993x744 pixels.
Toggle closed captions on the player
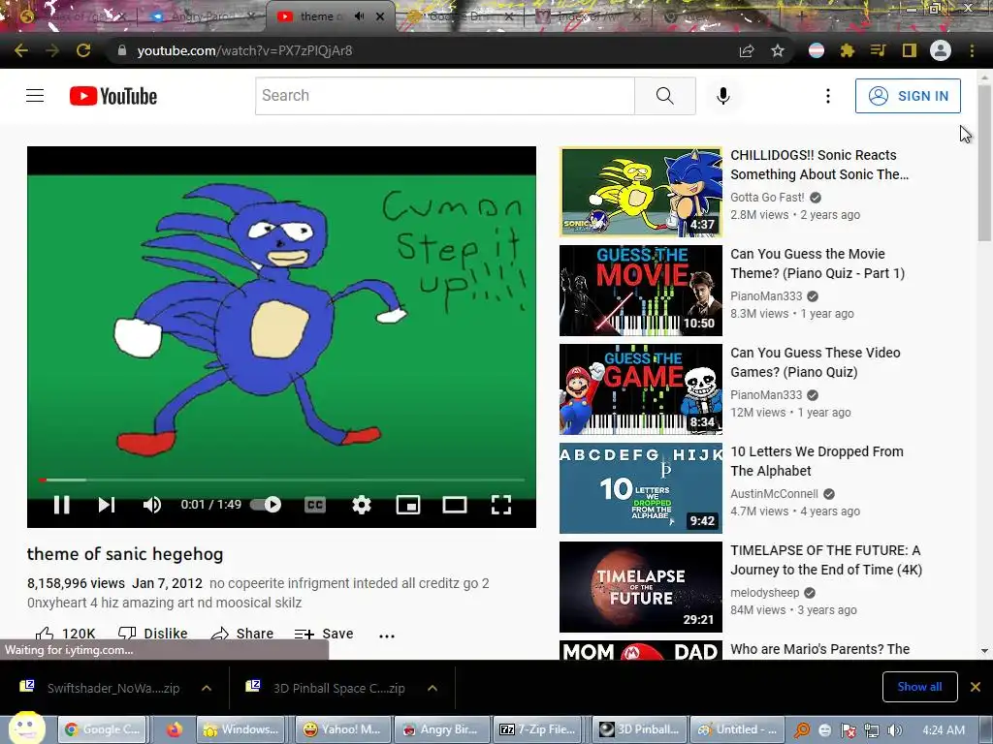pyautogui.click(x=315, y=504)
